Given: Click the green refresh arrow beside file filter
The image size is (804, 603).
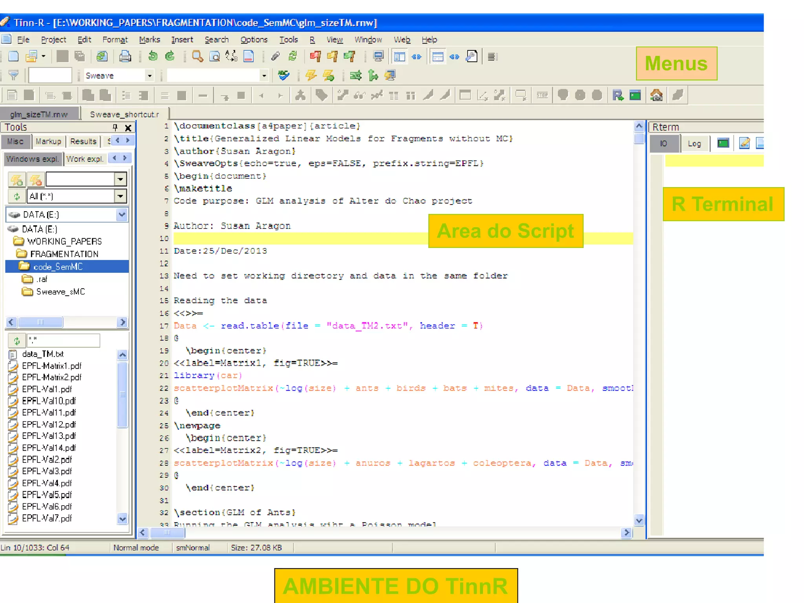Looking at the screenshot, I should coord(16,196).
